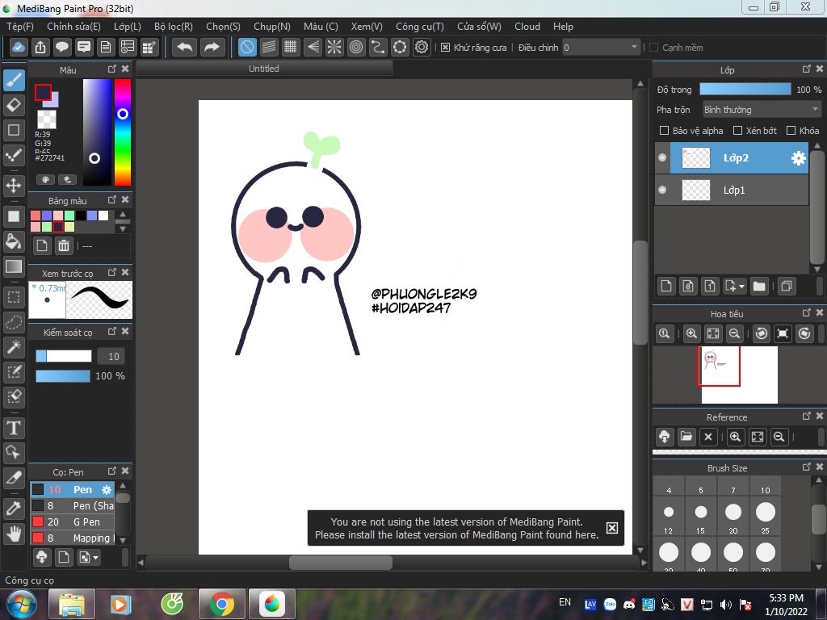Pick black swatch in Bảng màu palette
Viewport: 827px width, 620px height.
tap(80, 215)
